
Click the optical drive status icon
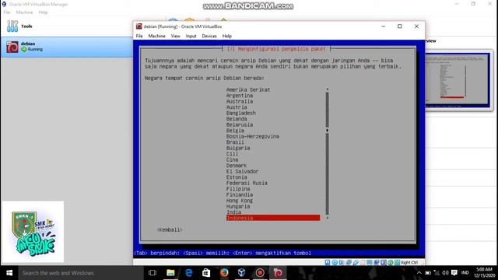pyautogui.click(x=335, y=263)
